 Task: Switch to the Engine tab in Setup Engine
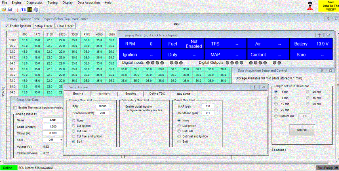pos(78,94)
